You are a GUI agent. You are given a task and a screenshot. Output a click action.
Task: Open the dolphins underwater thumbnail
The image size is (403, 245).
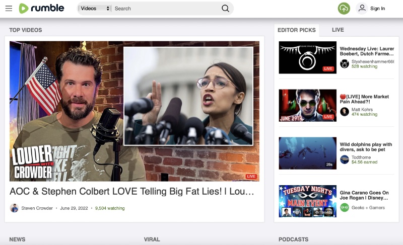point(308,153)
